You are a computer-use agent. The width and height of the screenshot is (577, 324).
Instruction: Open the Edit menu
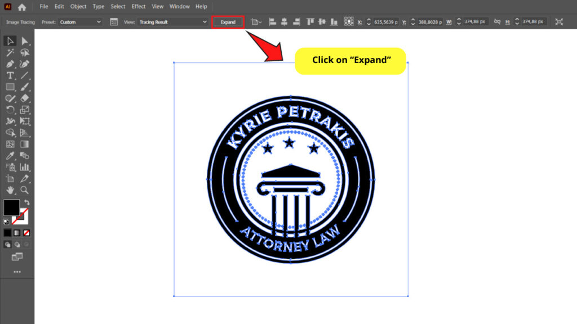point(59,6)
